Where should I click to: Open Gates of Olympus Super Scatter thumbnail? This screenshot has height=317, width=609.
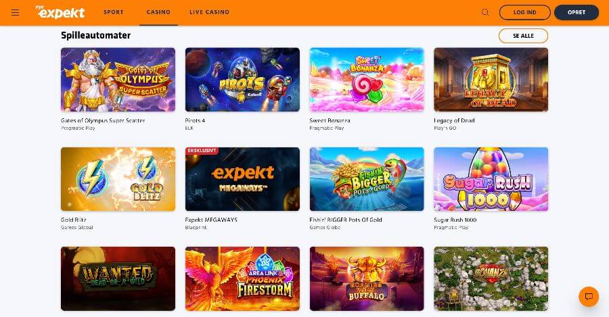point(118,80)
